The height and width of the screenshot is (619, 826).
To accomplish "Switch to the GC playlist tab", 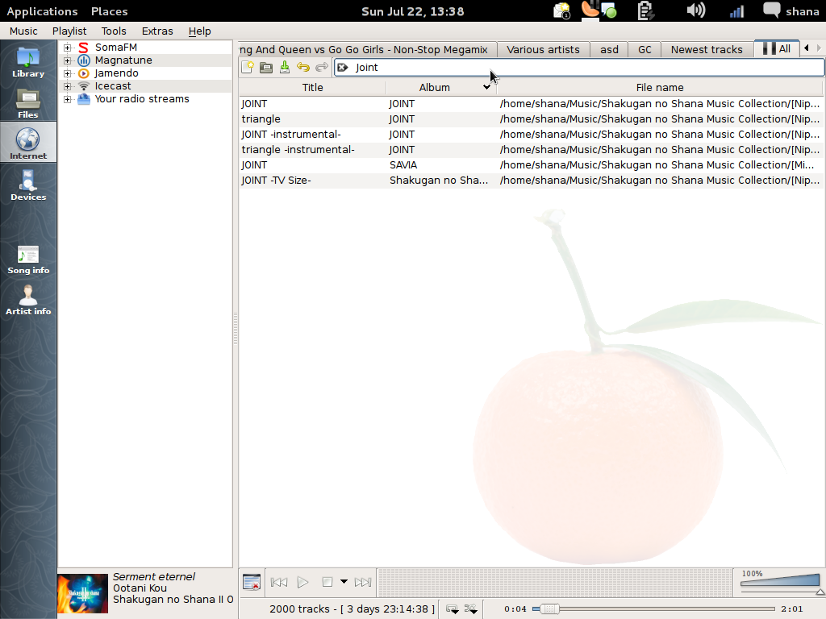I will [x=645, y=49].
